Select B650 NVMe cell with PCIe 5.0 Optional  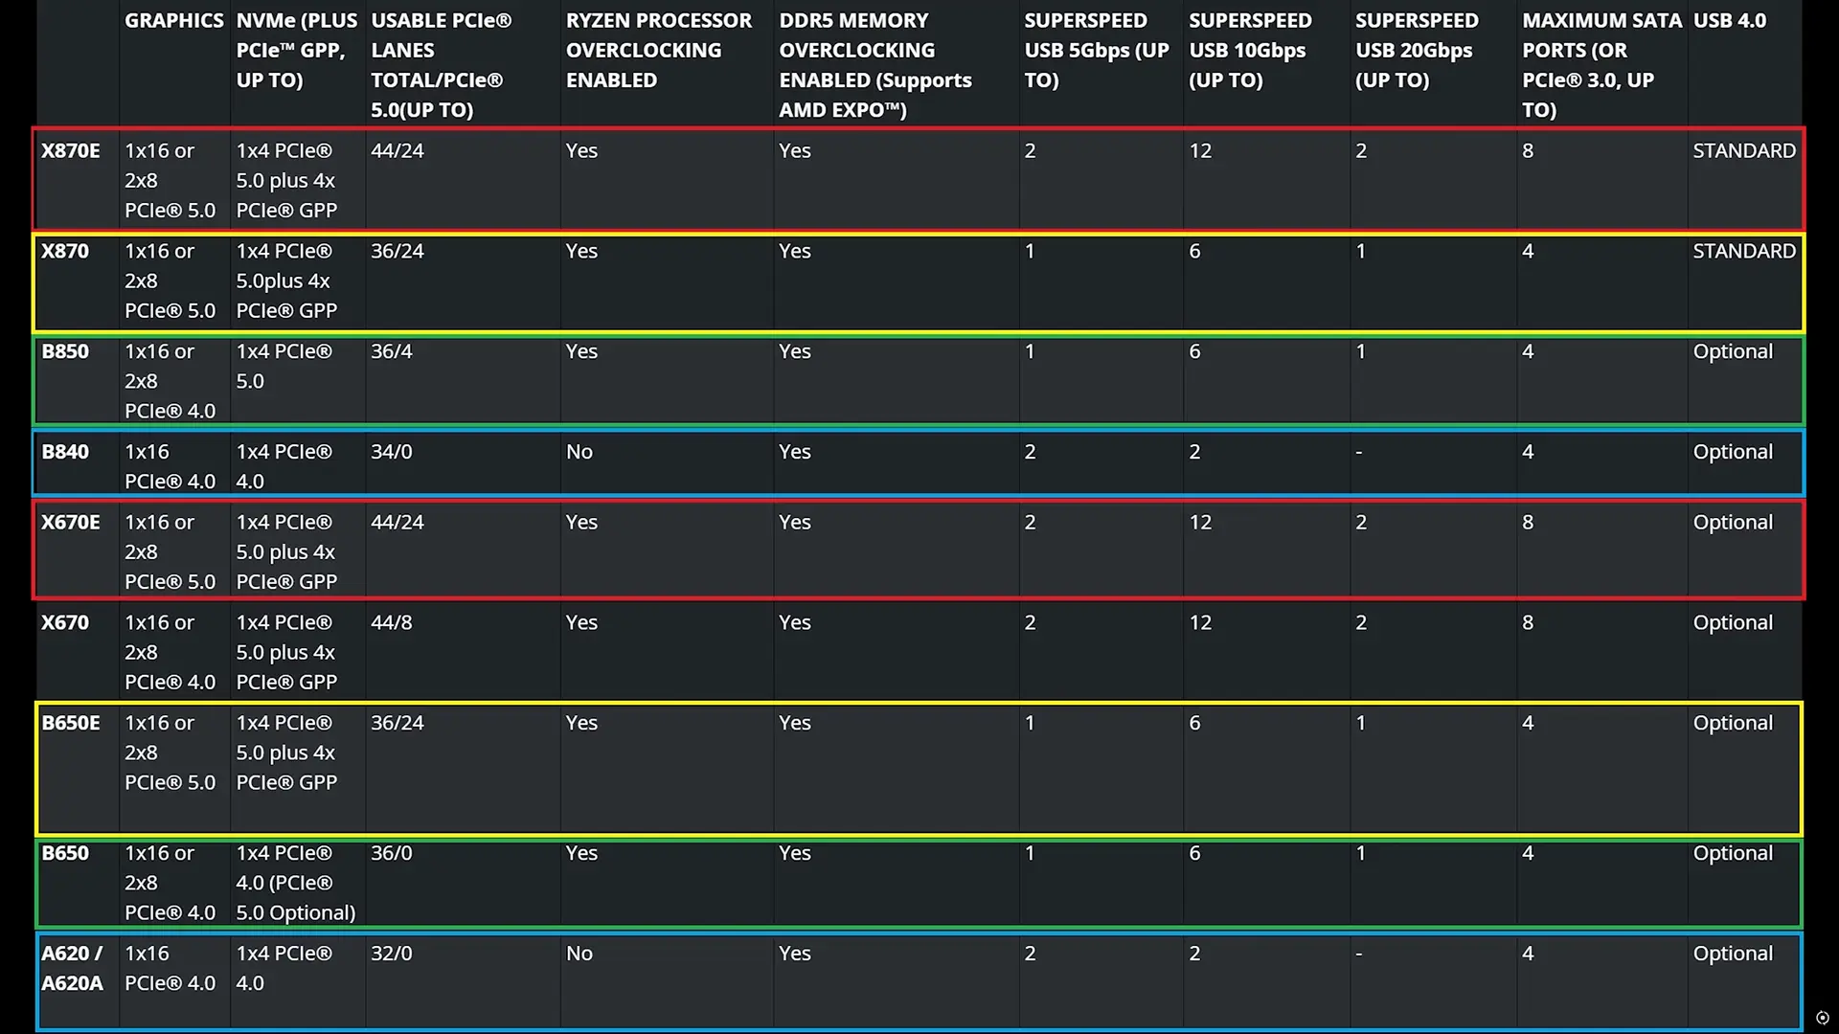pyautogui.click(x=296, y=883)
